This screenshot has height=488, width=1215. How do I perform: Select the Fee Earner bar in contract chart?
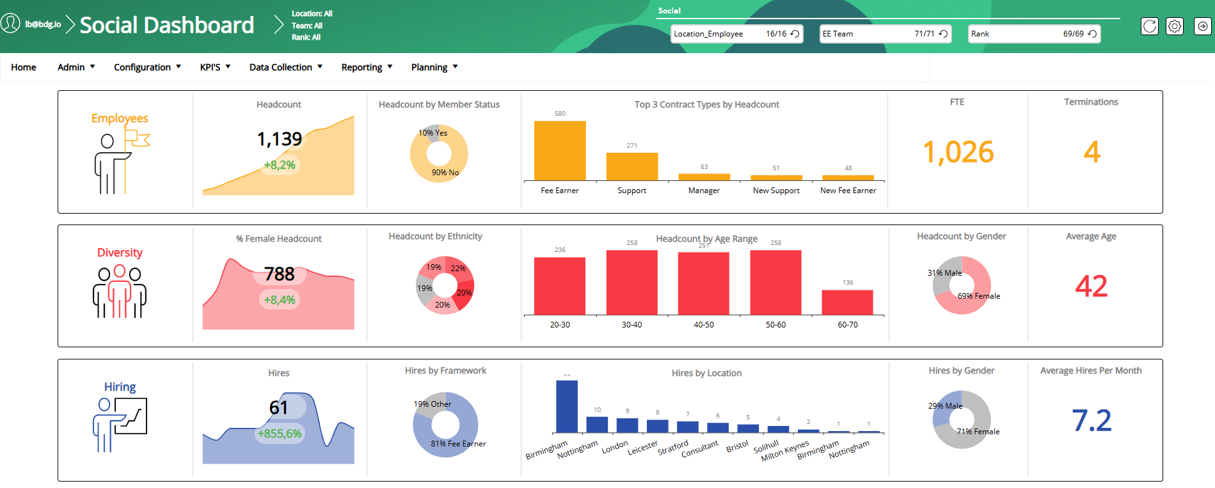click(560, 151)
